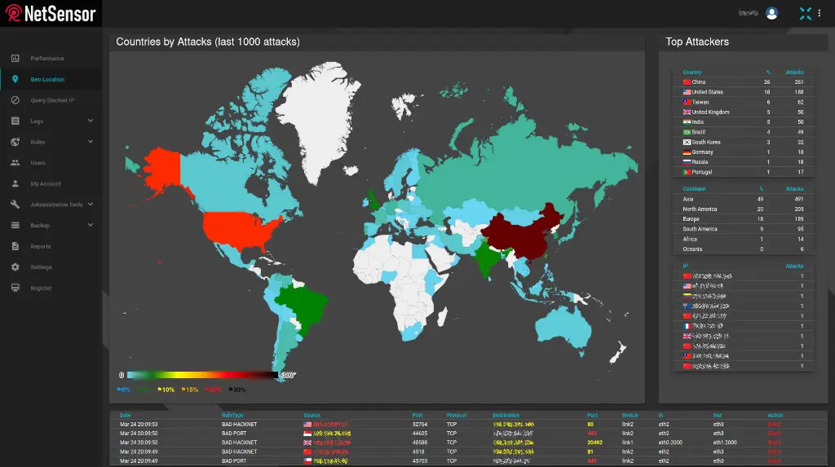Click the 0% blue flag legend label

coord(124,390)
